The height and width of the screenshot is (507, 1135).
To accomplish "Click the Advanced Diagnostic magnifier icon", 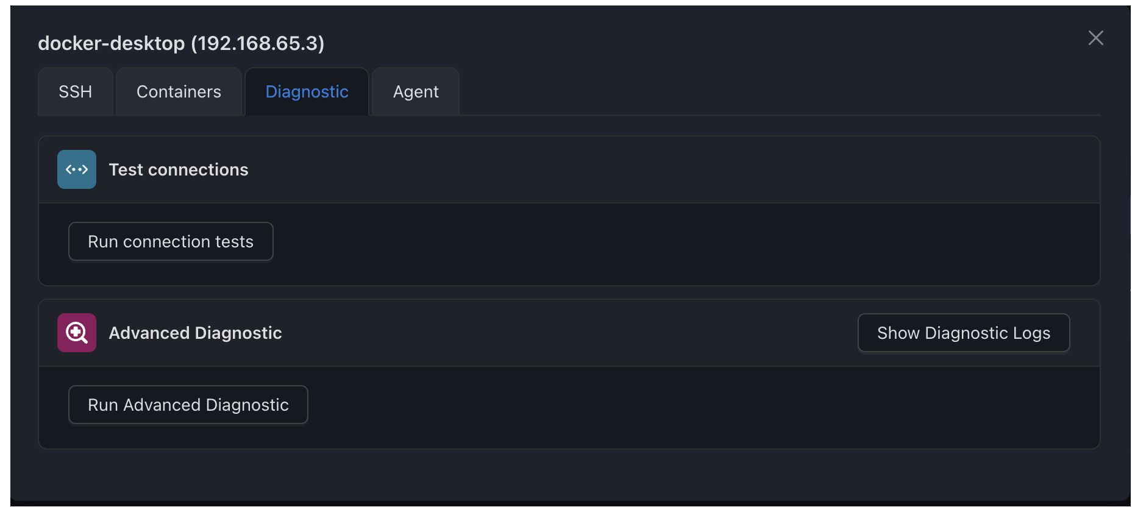I will click(x=77, y=333).
